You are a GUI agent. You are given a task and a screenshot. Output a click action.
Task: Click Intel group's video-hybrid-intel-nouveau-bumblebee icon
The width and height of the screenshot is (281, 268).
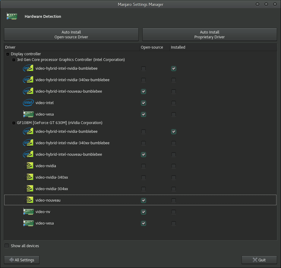[28, 91]
